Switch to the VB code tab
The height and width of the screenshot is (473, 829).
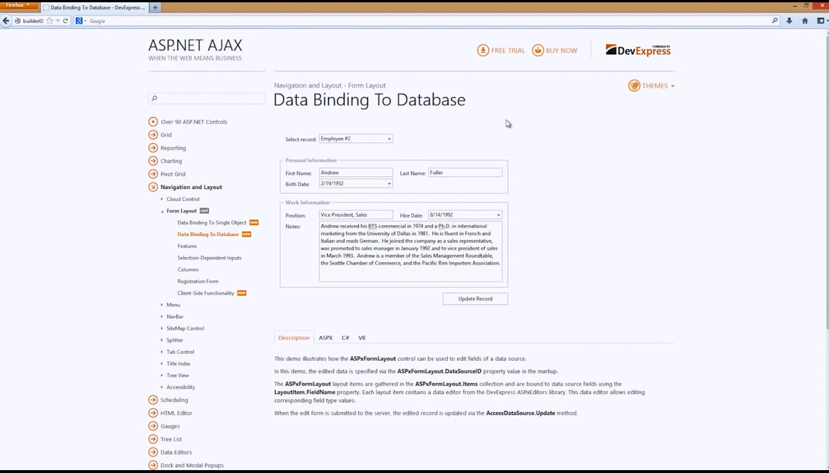point(362,338)
